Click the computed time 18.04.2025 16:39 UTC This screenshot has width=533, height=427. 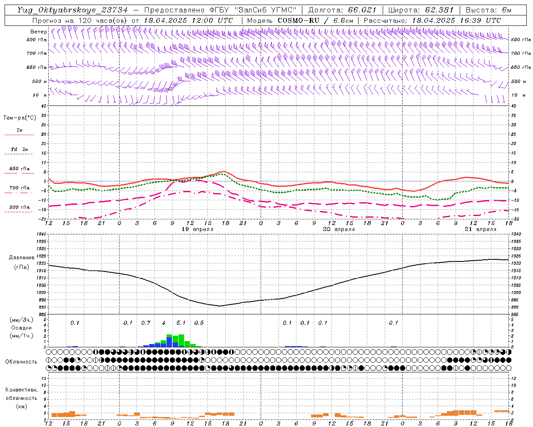click(456, 20)
